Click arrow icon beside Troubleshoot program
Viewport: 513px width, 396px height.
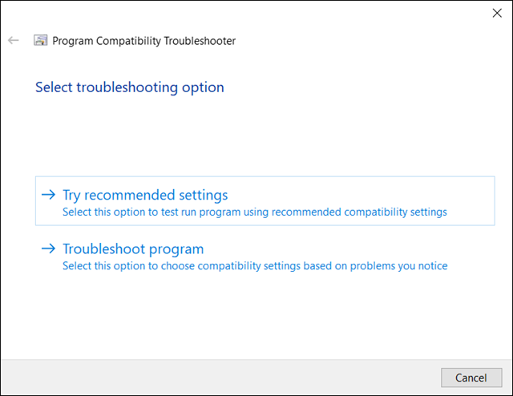click(x=48, y=249)
